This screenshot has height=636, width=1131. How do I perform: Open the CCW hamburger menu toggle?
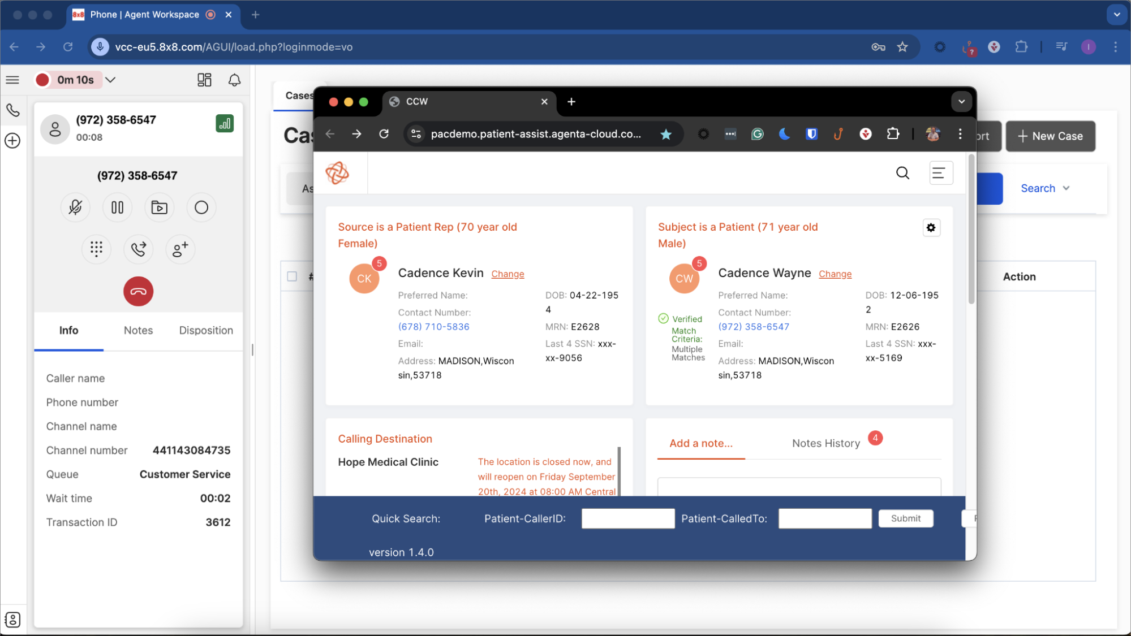point(940,173)
